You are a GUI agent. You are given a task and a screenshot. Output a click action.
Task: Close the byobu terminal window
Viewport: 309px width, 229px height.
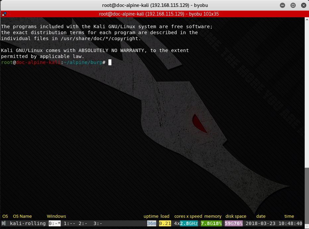coord(304,5)
